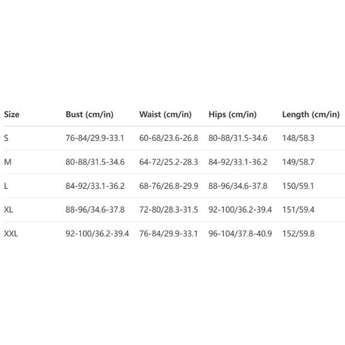Click the Size column header
This screenshot has height=345, width=345.
[x=12, y=115]
